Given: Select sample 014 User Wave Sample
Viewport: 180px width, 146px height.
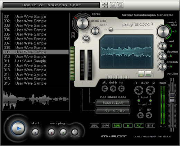Looking at the screenshot, I should (36, 74).
